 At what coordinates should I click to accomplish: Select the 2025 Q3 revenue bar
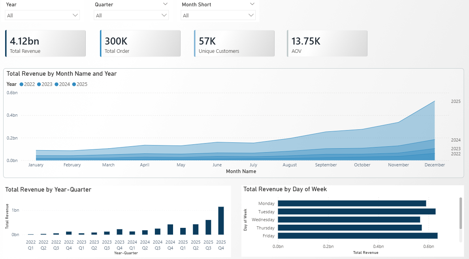click(x=208, y=227)
